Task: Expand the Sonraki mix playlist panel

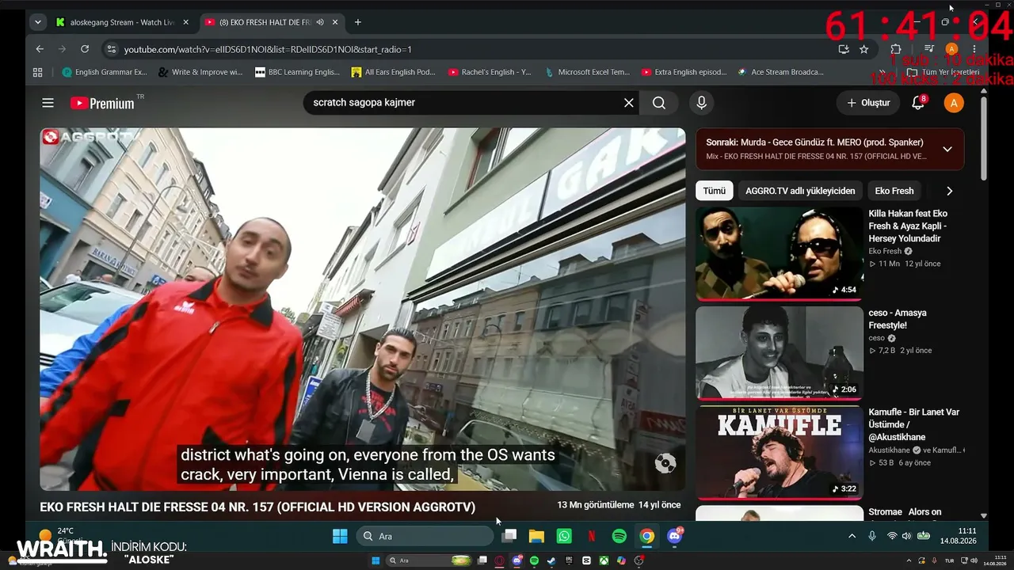Action: (x=947, y=149)
